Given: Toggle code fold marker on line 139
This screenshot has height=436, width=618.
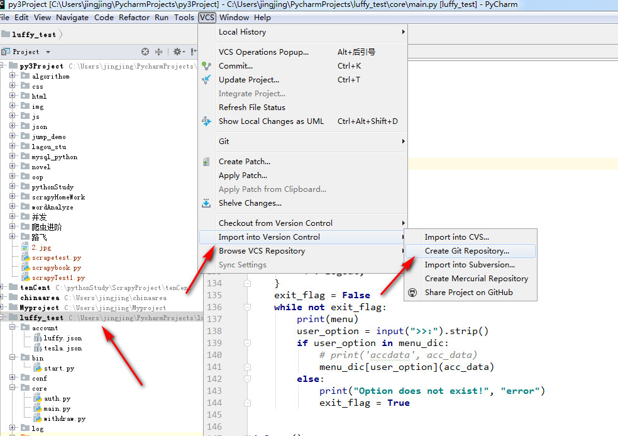Looking at the screenshot, I should [x=247, y=343].
